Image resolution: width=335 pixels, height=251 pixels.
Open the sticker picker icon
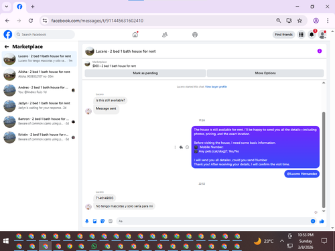point(103,221)
